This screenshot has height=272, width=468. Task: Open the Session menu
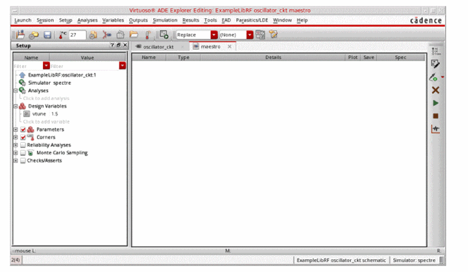45,20
